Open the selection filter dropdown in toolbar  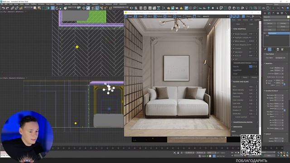pos(28,7)
